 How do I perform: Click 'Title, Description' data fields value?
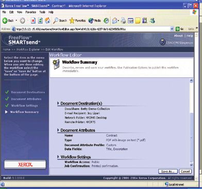[117, 149]
